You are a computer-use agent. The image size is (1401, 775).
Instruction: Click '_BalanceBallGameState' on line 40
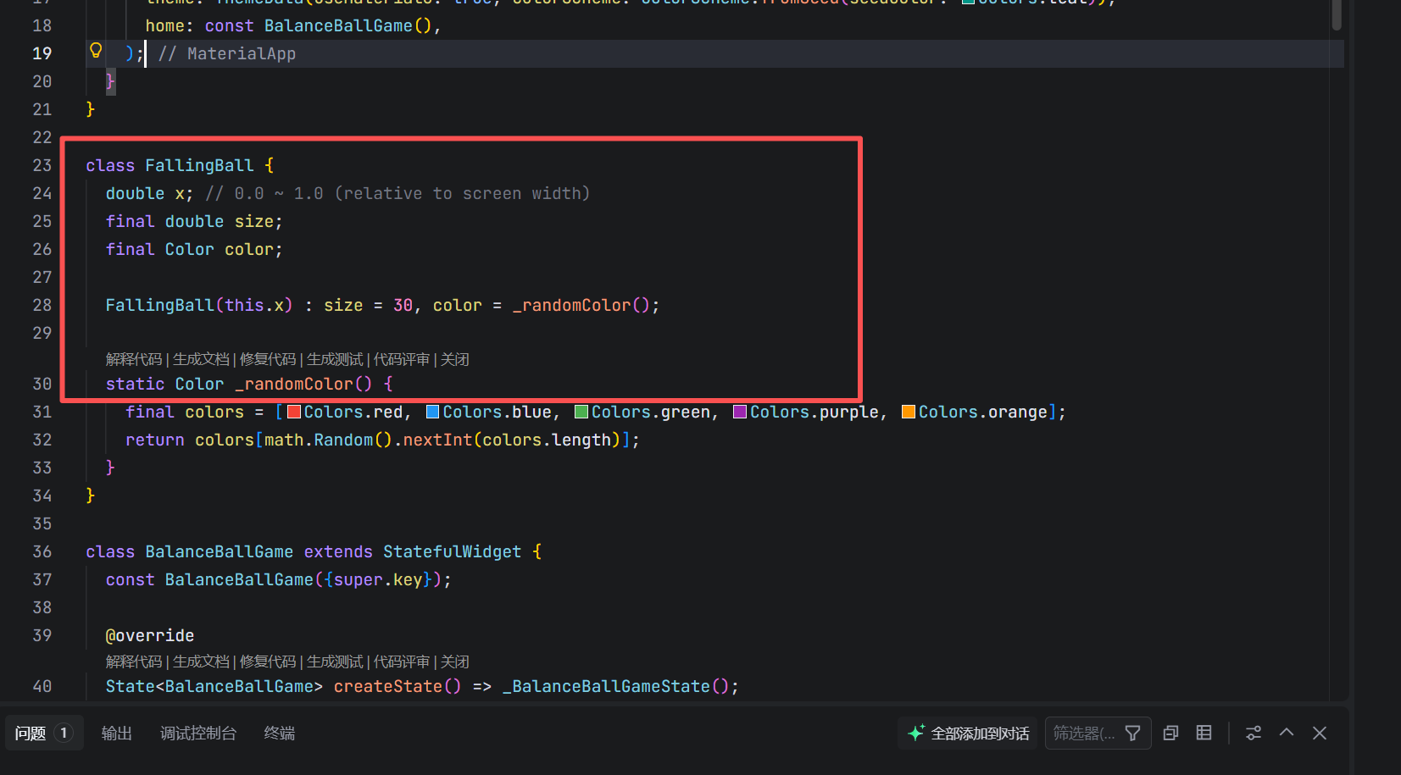point(606,686)
